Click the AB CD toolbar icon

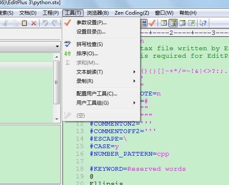click(144, 23)
